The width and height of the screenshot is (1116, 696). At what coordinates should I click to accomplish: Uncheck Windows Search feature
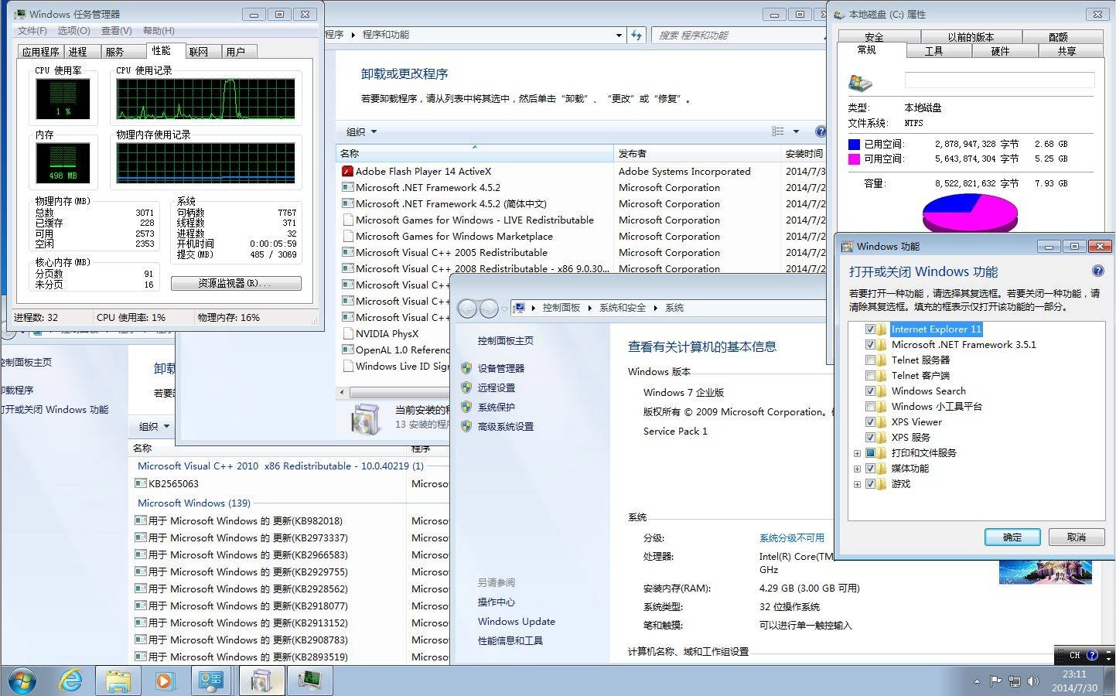pos(870,391)
